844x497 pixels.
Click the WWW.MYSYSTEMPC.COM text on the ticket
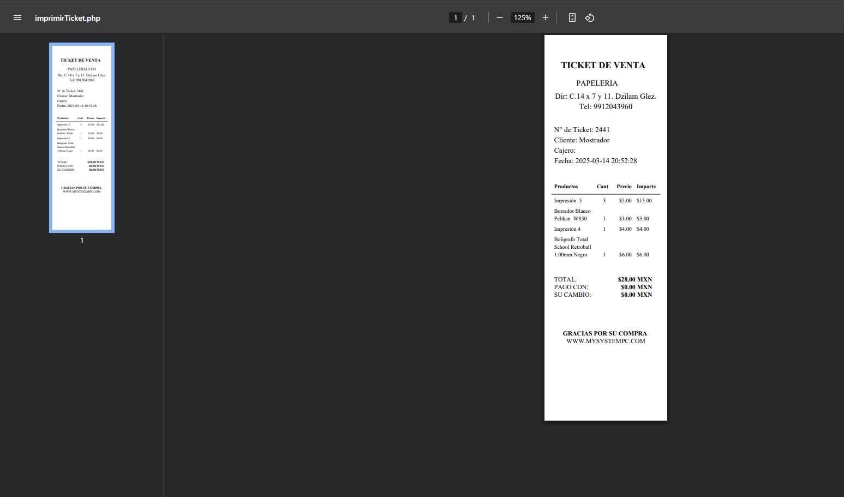click(x=606, y=341)
